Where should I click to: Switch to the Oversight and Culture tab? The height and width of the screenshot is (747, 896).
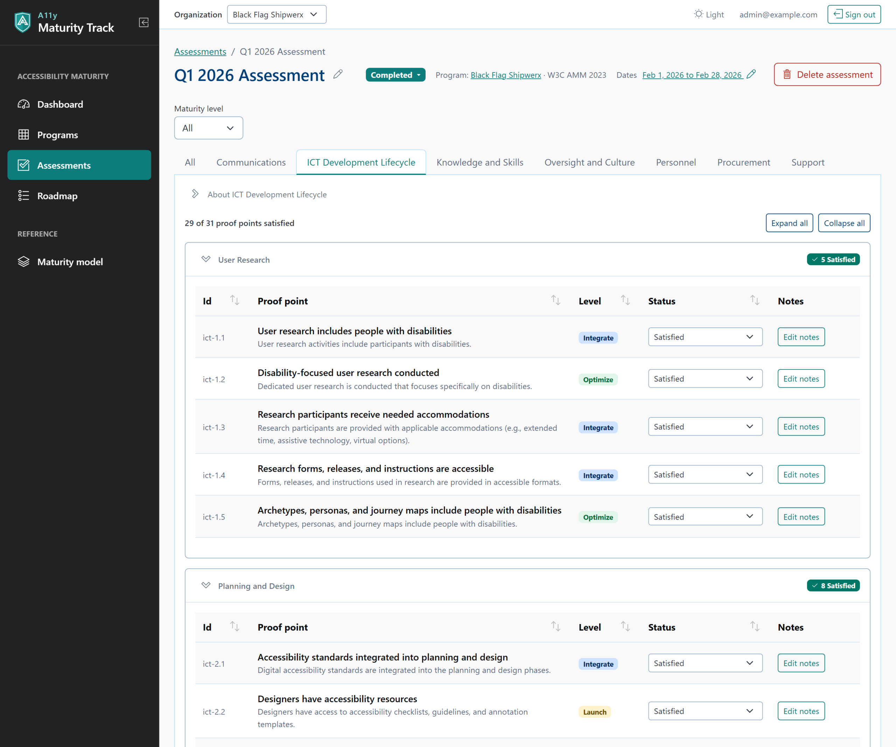coord(590,162)
